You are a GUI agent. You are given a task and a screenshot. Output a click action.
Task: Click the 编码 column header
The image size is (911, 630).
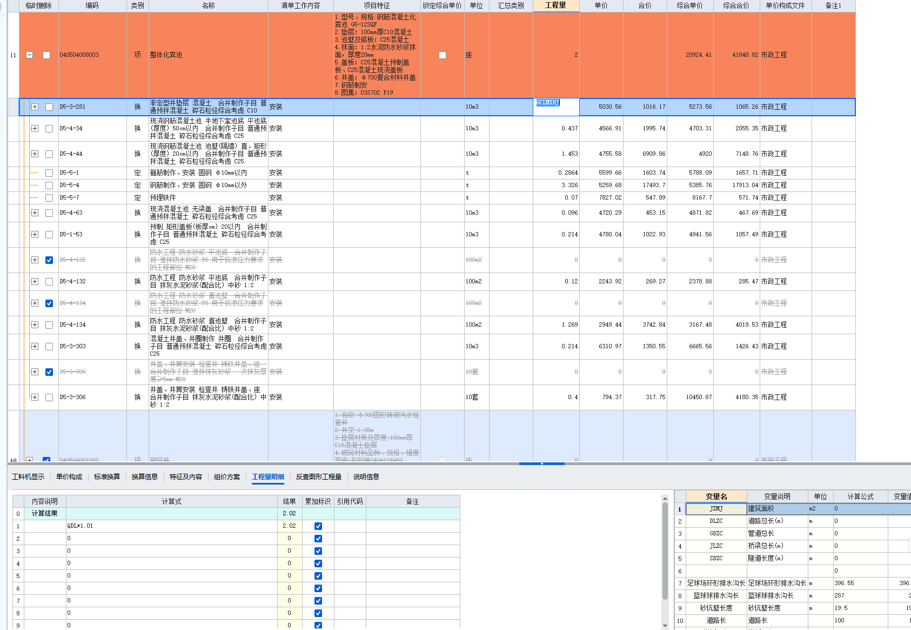tap(92, 5)
